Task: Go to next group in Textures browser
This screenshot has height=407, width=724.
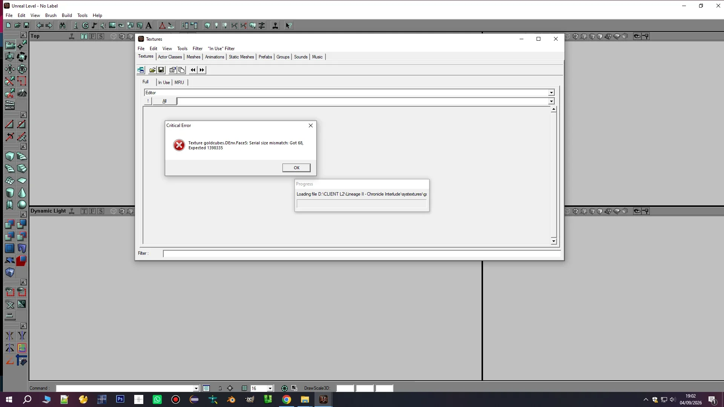Action: pyautogui.click(x=202, y=70)
